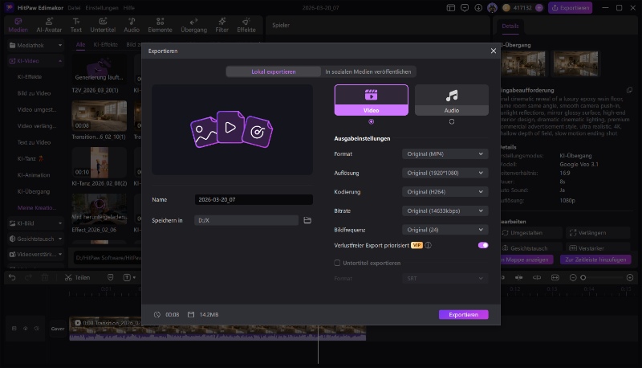Expand the Gesichtstausch sidebar section
Viewport: 642px width, 368px height.
coord(36,239)
